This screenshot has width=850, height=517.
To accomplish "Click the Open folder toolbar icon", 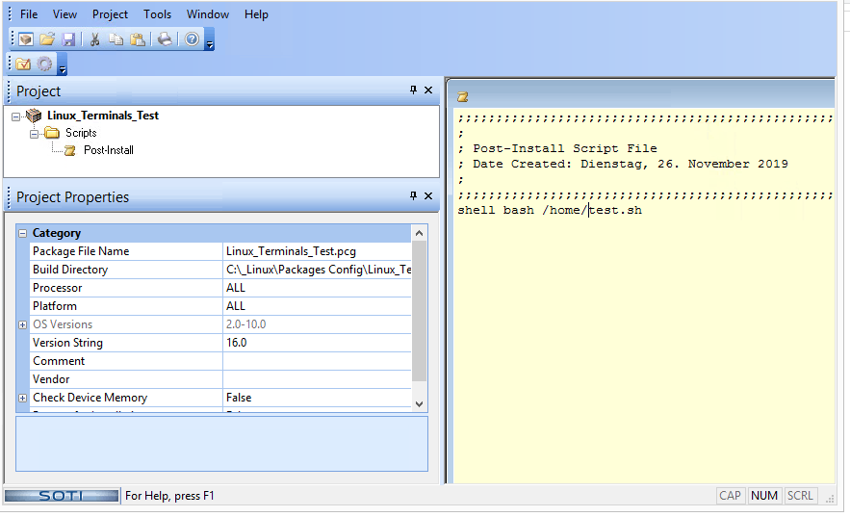I will [x=47, y=39].
